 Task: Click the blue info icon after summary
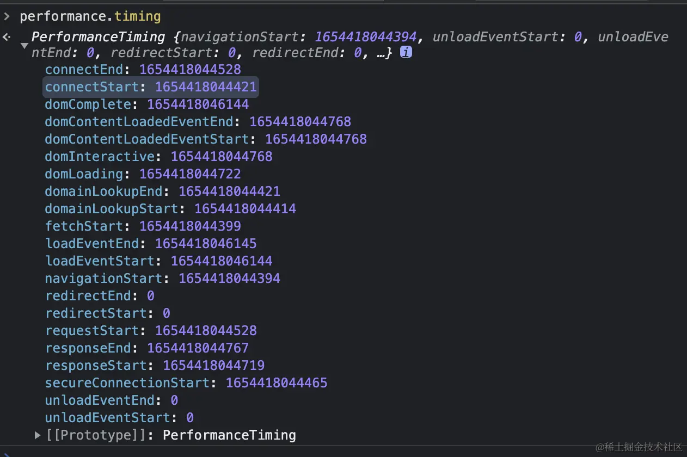click(x=406, y=53)
